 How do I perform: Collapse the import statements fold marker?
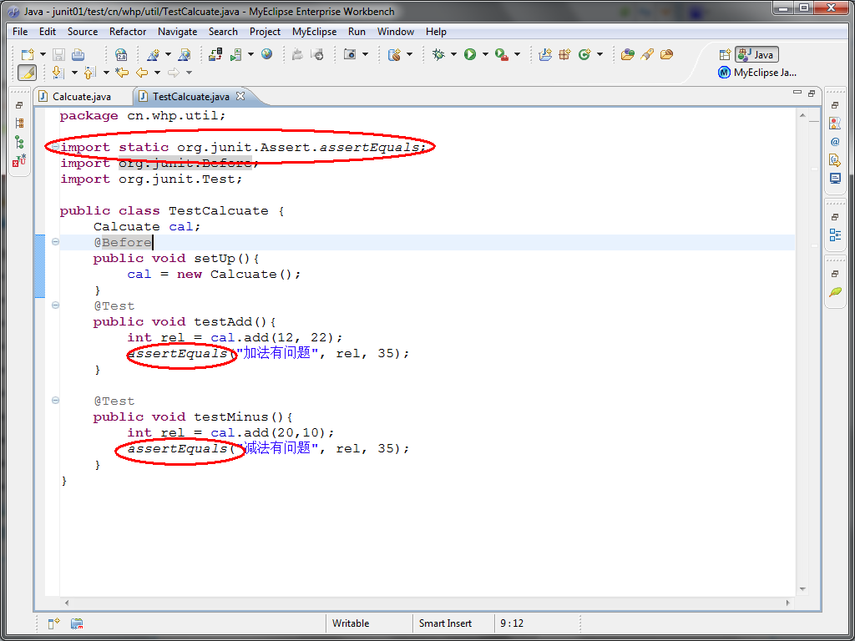click(x=55, y=147)
